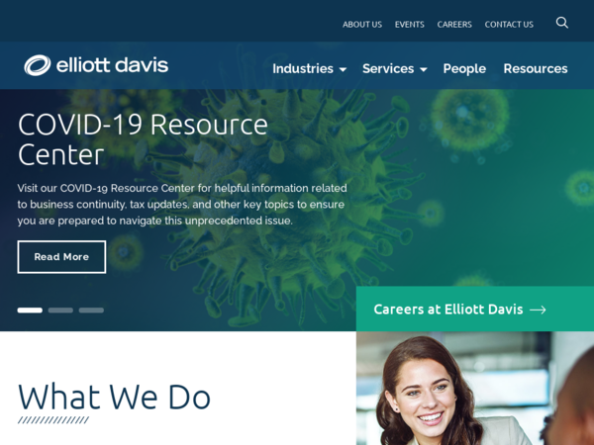The width and height of the screenshot is (594, 445).
Task: Expand the Industries dropdown arrow
Action: pos(343,69)
